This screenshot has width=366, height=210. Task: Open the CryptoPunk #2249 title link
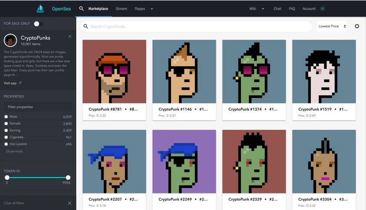point(175,199)
